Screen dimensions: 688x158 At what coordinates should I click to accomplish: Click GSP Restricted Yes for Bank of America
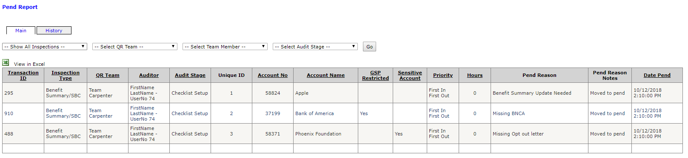click(364, 113)
